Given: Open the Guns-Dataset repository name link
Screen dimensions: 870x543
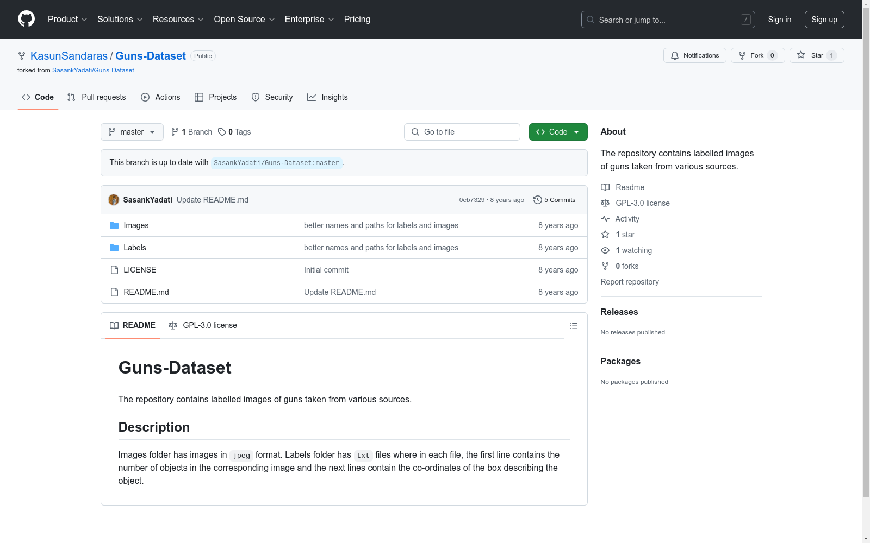Looking at the screenshot, I should 151,56.
